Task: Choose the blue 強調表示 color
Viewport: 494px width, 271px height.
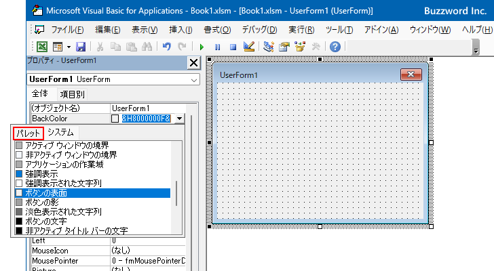Action: point(93,173)
